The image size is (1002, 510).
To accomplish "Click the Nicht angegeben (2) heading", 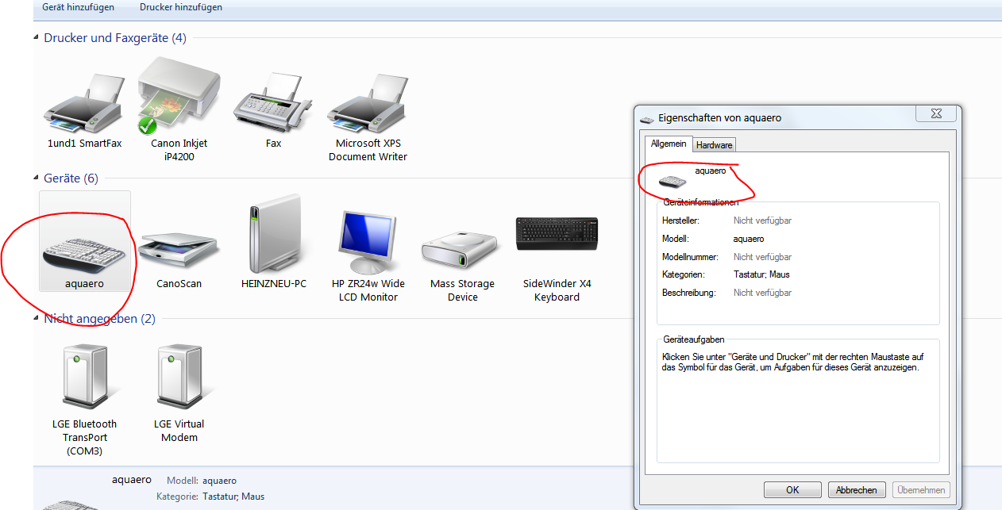I will (x=100, y=319).
